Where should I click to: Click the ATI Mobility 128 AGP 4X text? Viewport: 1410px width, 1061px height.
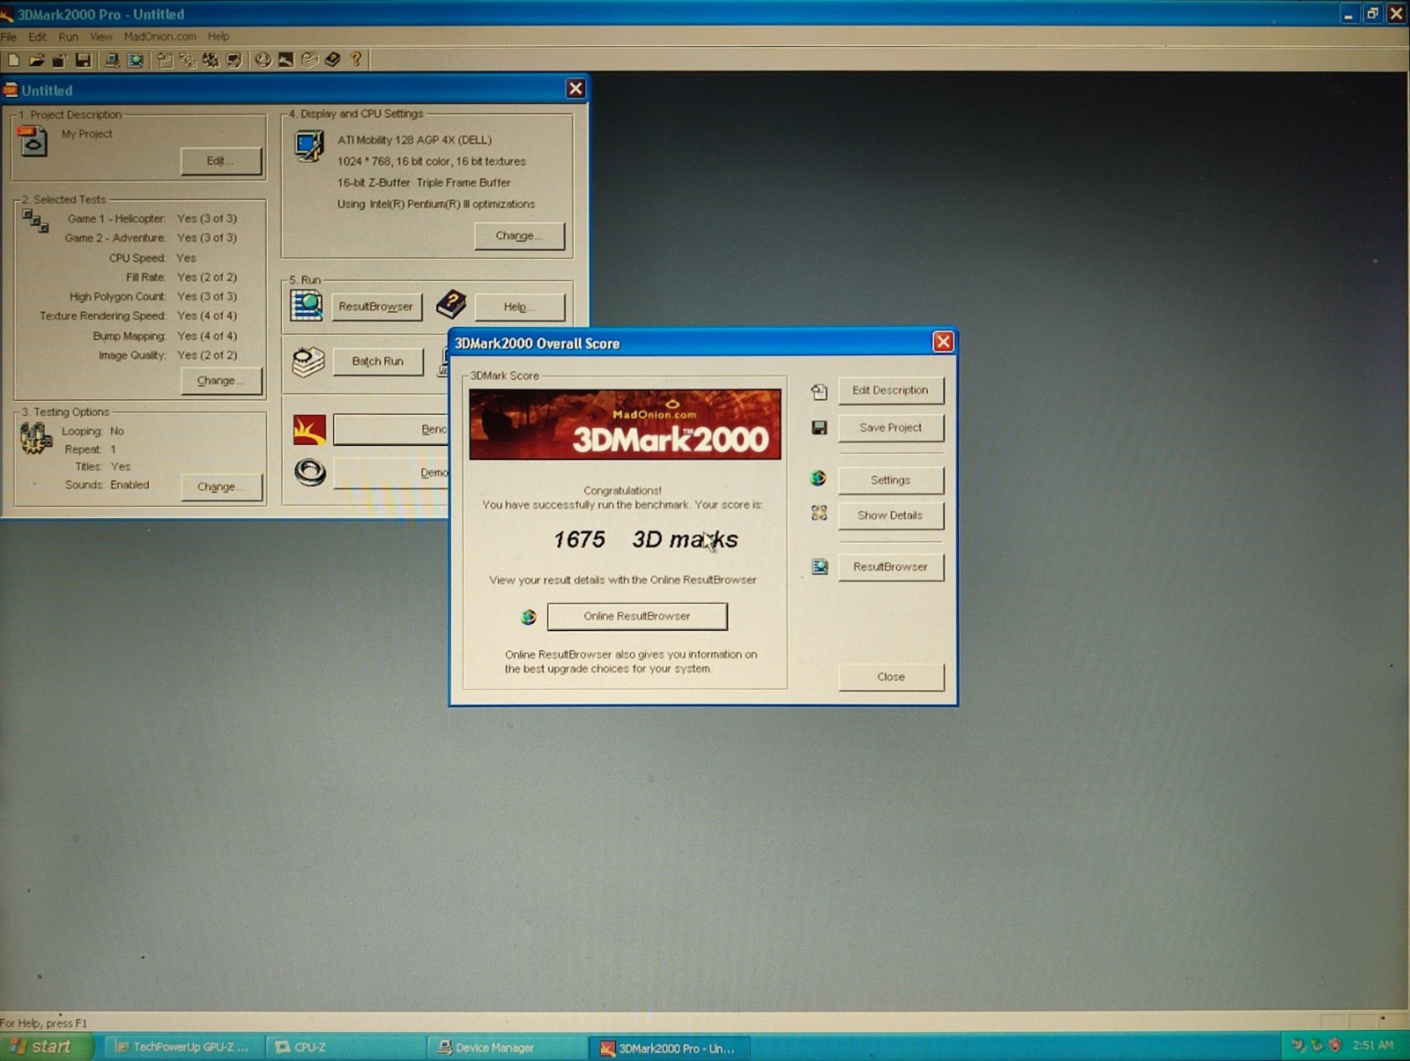coord(414,140)
